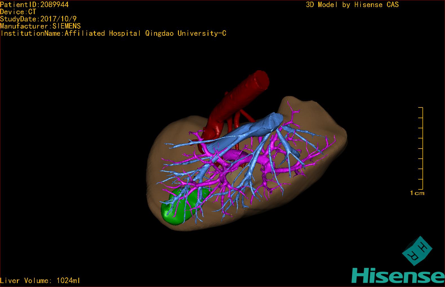Click the "3D Model by Hisense CAS" caption

[x=352, y=5]
